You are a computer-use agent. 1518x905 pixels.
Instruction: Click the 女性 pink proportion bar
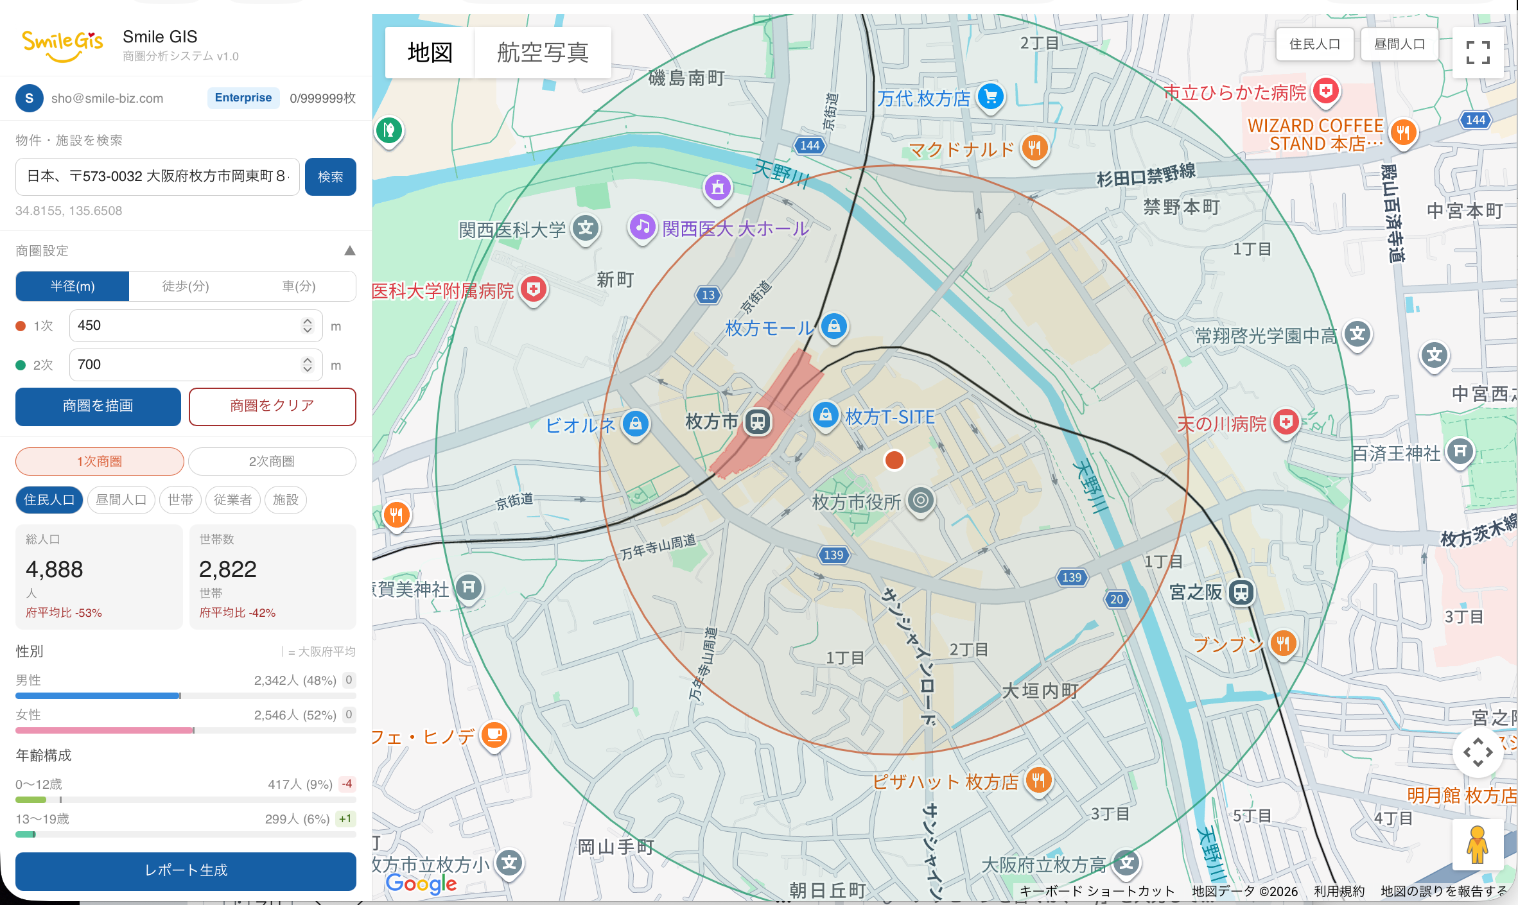(105, 730)
